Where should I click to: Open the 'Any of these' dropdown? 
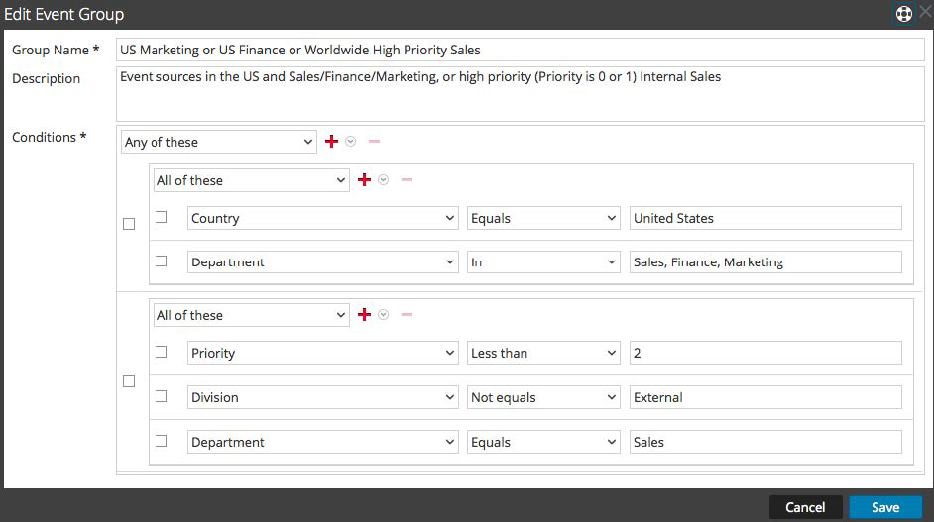pyautogui.click(x=218, y=142)
